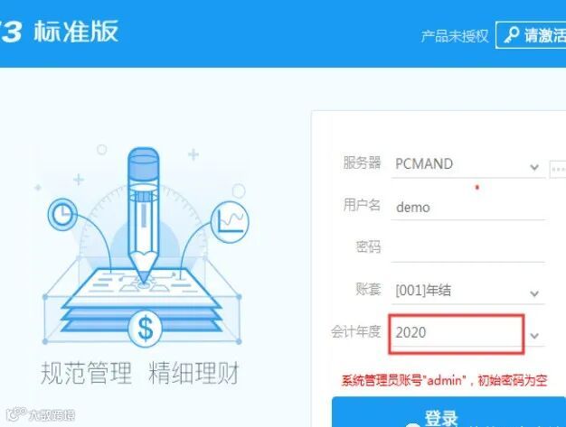566x427 pixels.
Task: Click the clock icon in illustration
Action: pos(62,213)
